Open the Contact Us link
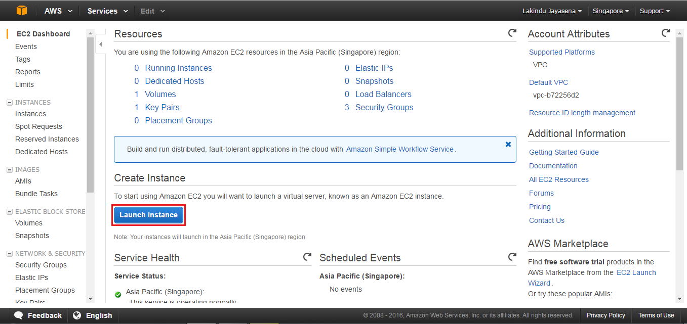Screen dimensions: 687x324 pyautogui.click(x=547, y=220)
